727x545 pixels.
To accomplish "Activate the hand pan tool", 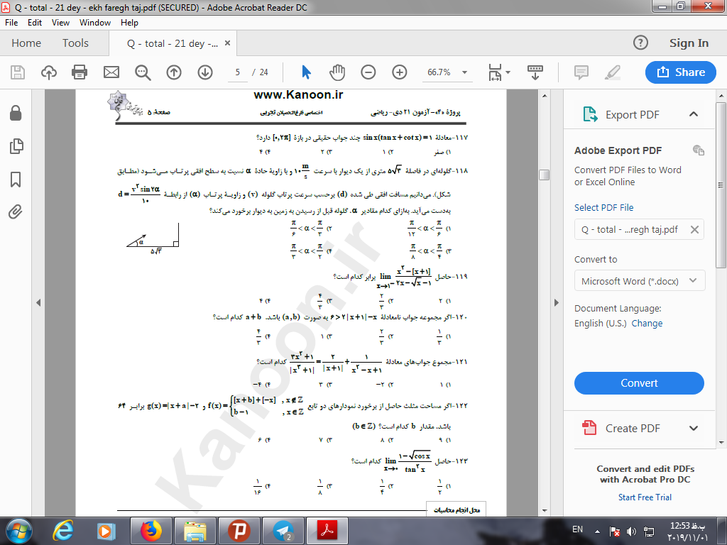I will tap(337, 72).
